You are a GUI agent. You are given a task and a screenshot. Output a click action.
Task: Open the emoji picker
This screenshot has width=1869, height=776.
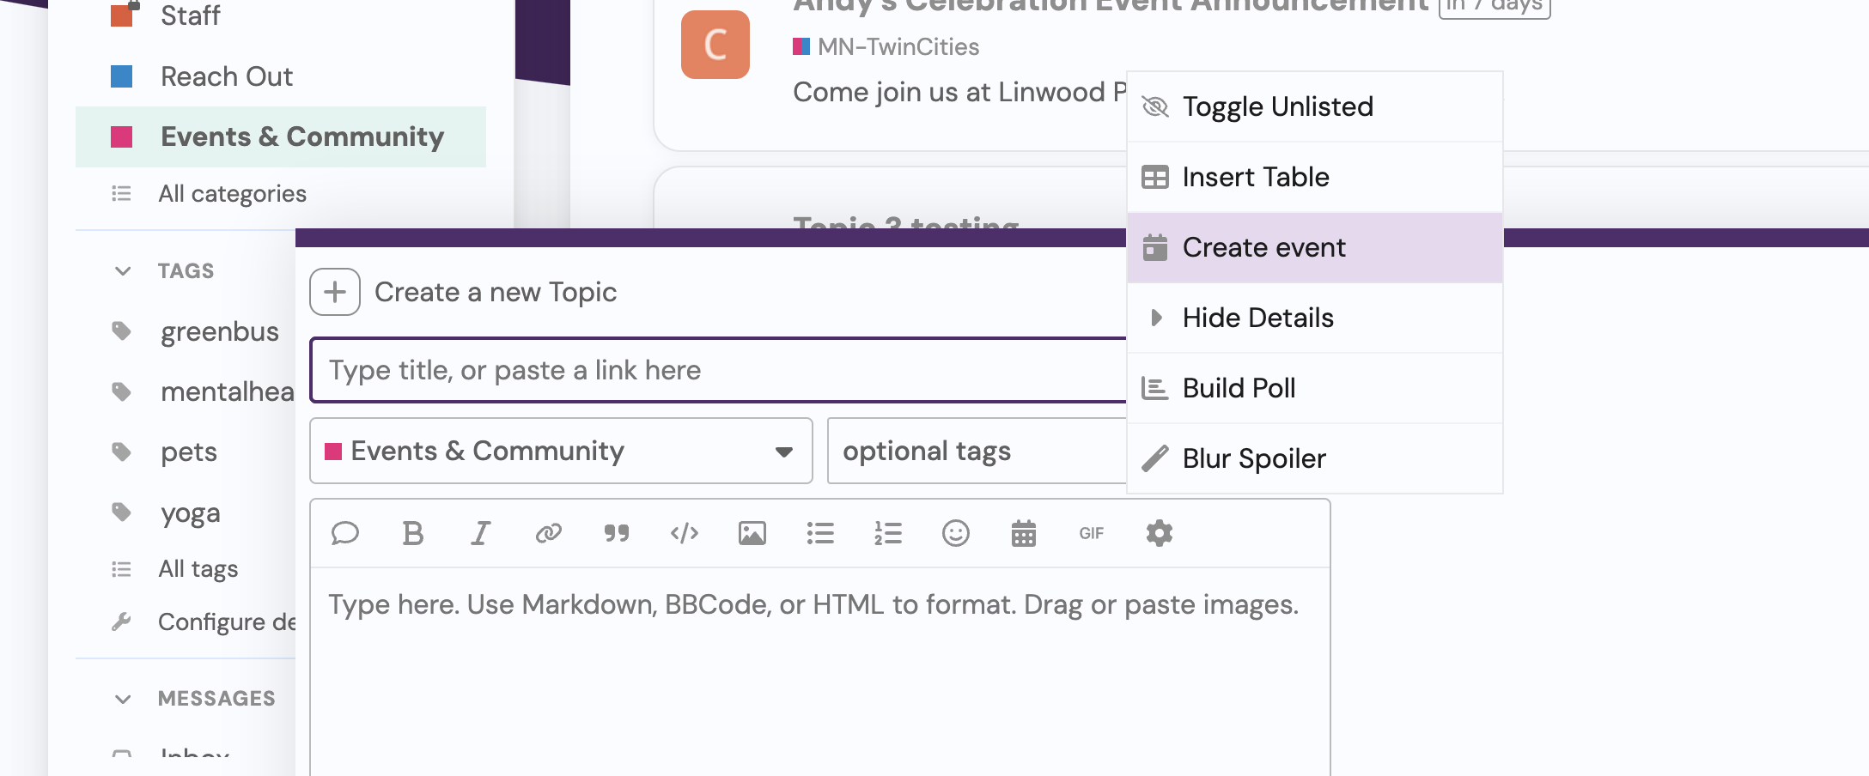pos(955,533)
